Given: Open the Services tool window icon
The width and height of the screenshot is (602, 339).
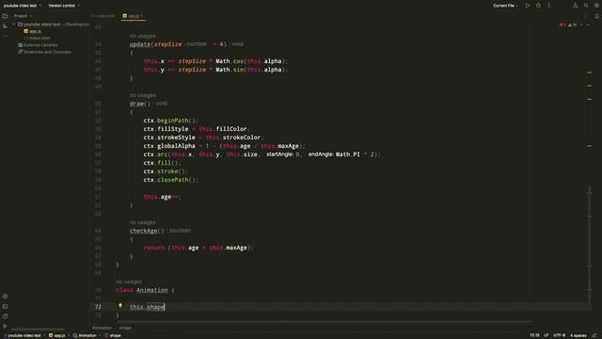Looking at the screenshot, I should pyautogui.click(x=5, y=297).
